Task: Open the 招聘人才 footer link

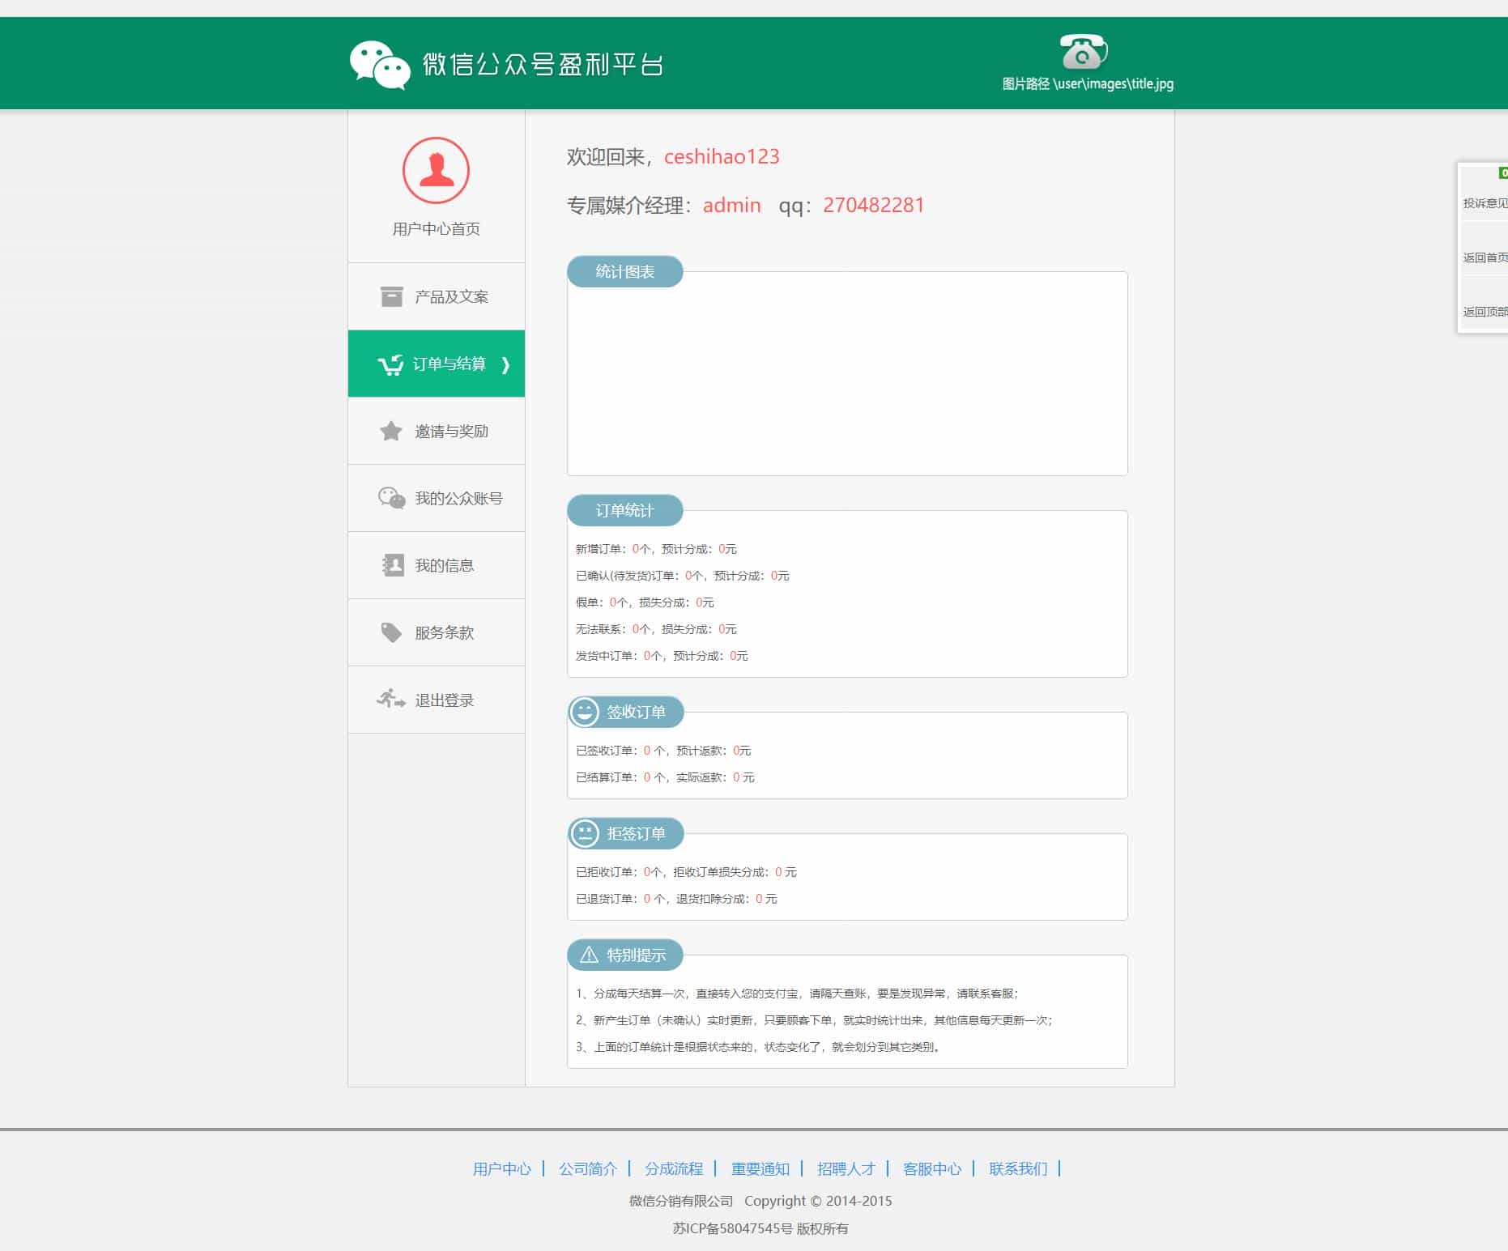Action: pyautogui.click(x=846, y=1168)
